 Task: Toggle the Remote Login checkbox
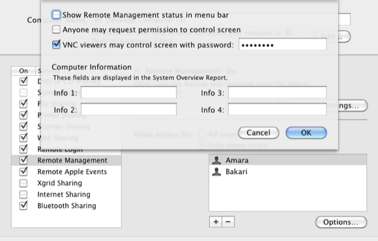coord(23,149)
